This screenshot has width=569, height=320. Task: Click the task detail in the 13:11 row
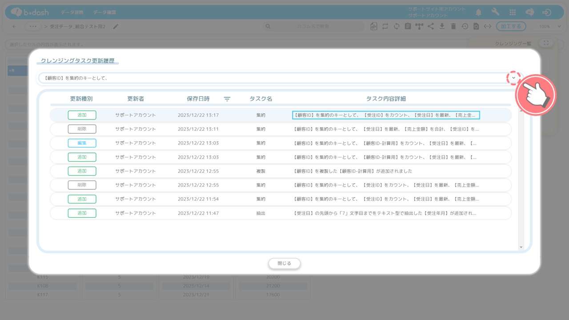[386, 129]
